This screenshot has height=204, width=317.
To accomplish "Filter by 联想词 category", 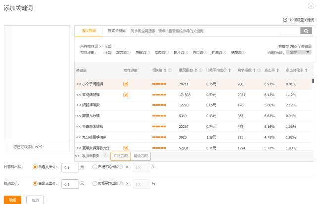I will [x=236, y=52].
